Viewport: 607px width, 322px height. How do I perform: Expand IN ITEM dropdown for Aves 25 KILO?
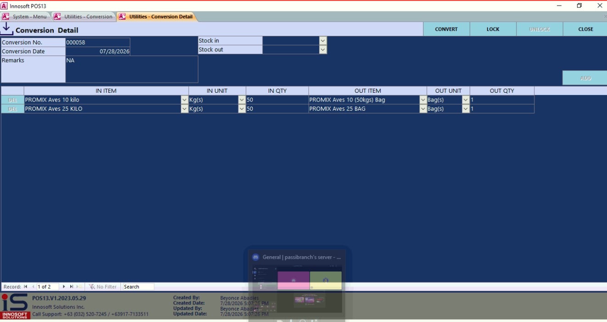pyautogui.click(x=185, y=109)
